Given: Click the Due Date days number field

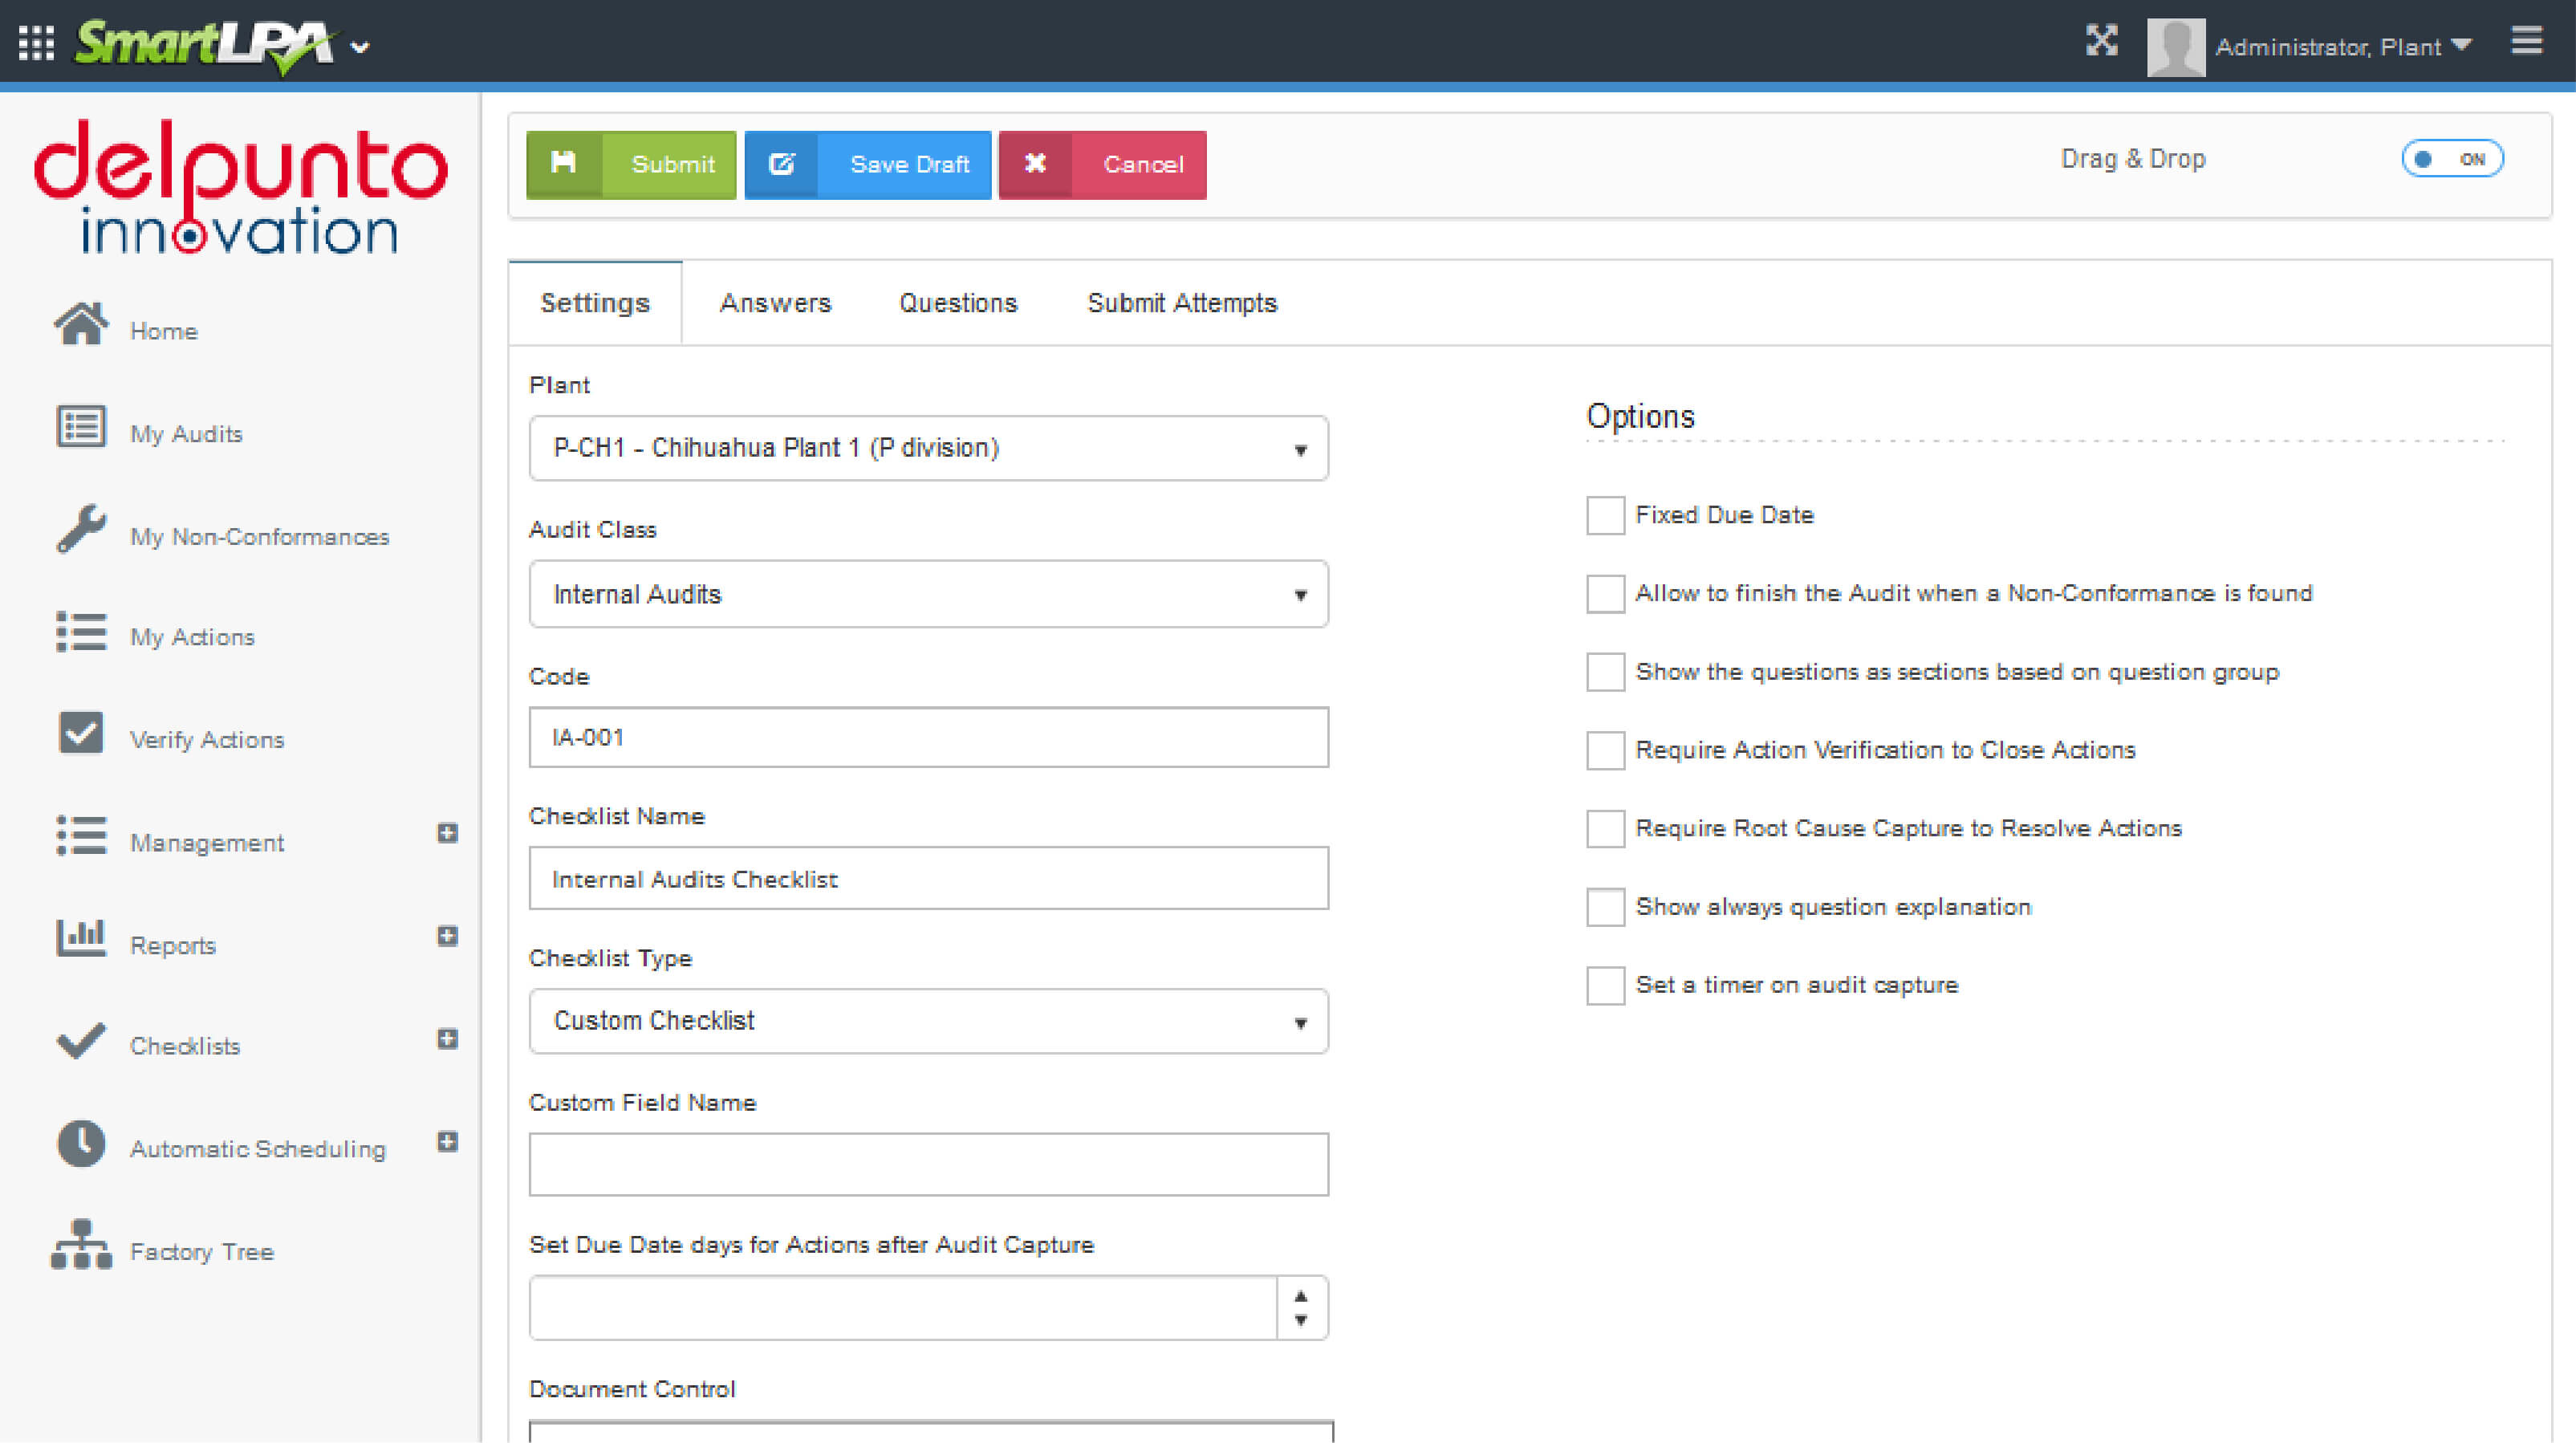Looking at the screenshot, I should [x=903, y=1308].
